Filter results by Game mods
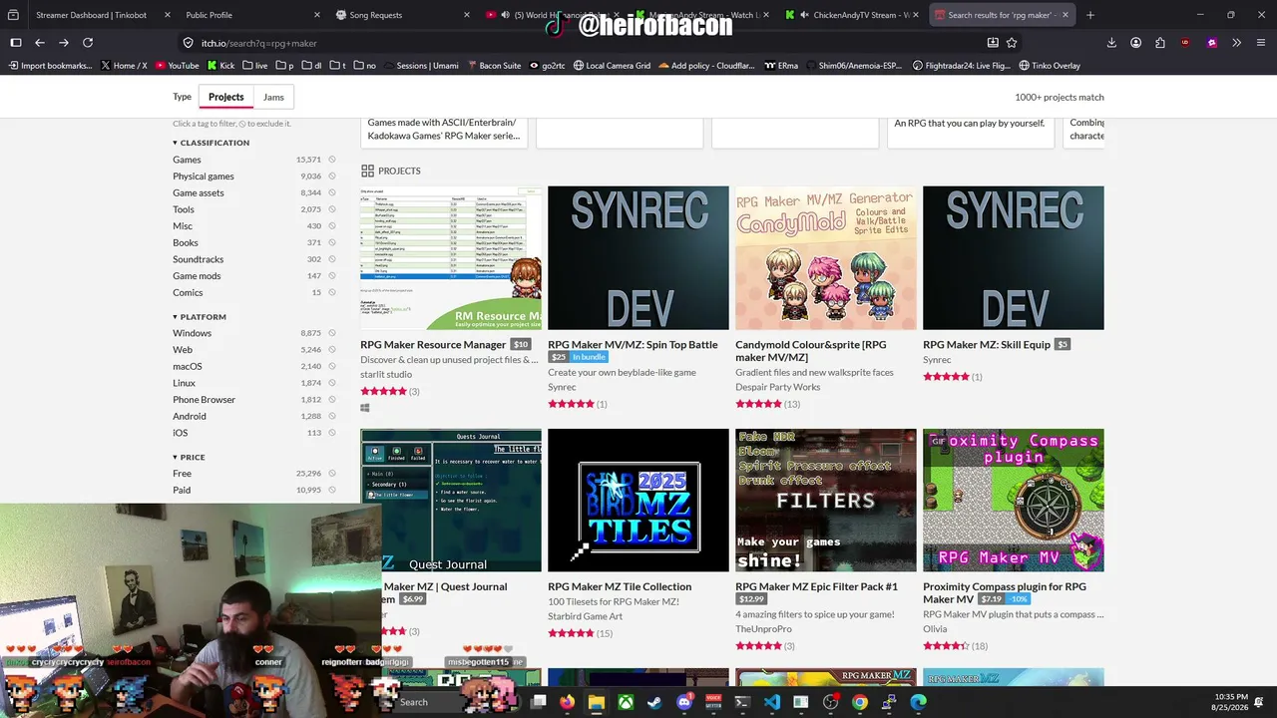1277x718 pixels. pos(197,276)
